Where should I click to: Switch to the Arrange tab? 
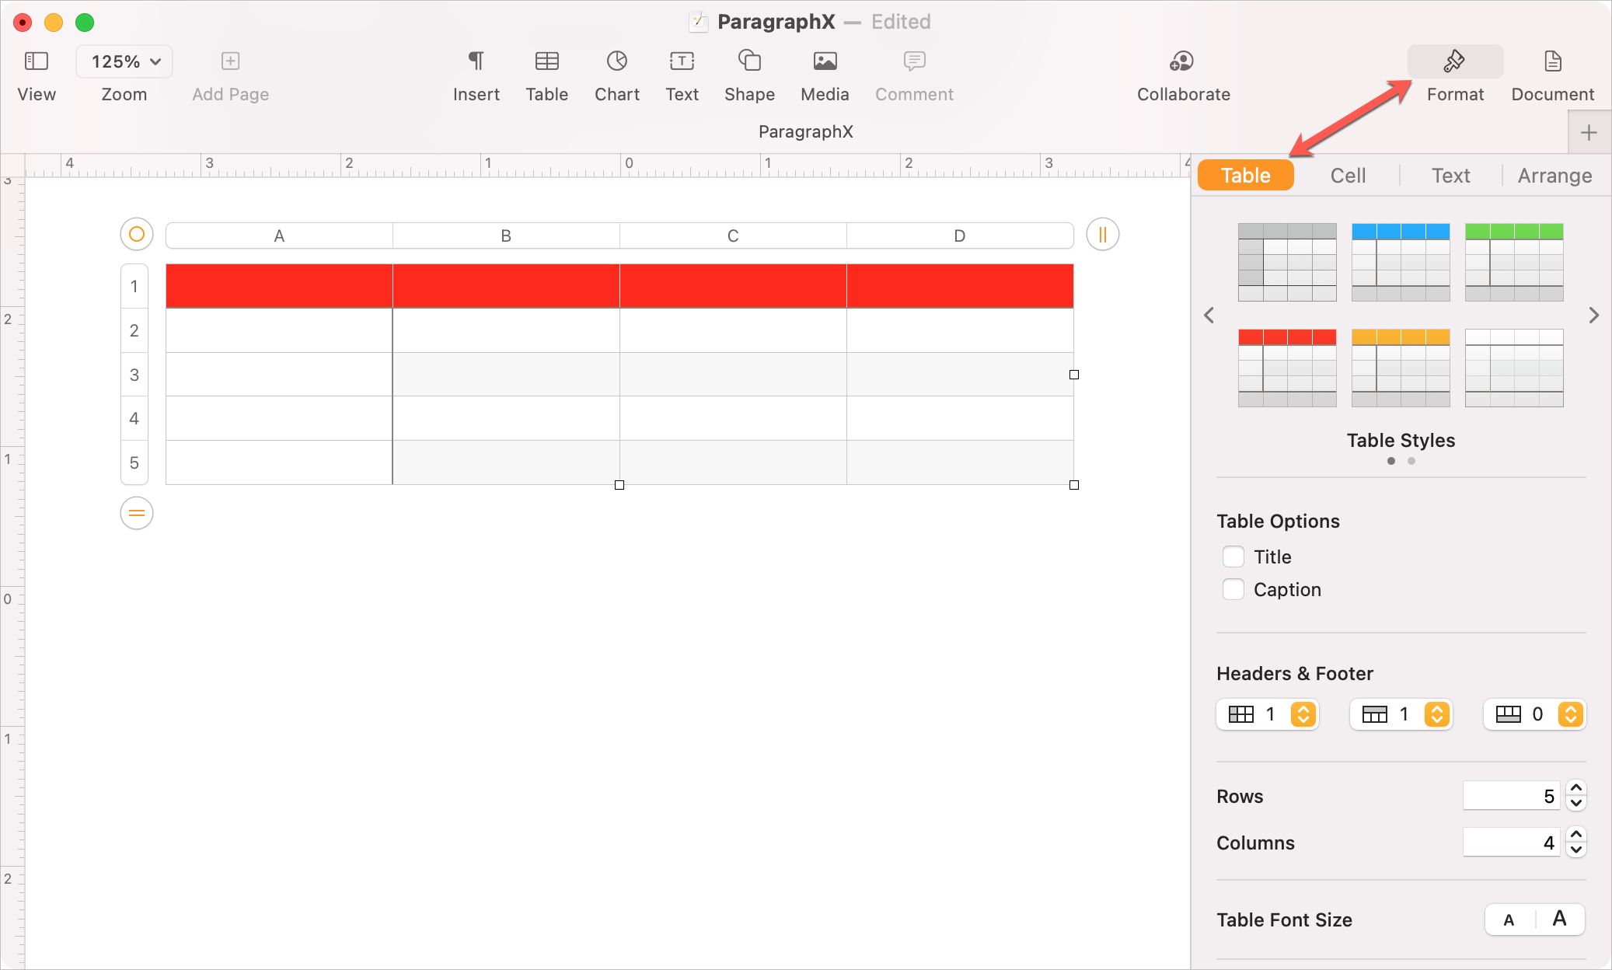1554,176
